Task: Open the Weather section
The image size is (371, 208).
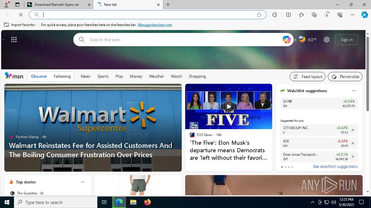Action: point(157,76)
